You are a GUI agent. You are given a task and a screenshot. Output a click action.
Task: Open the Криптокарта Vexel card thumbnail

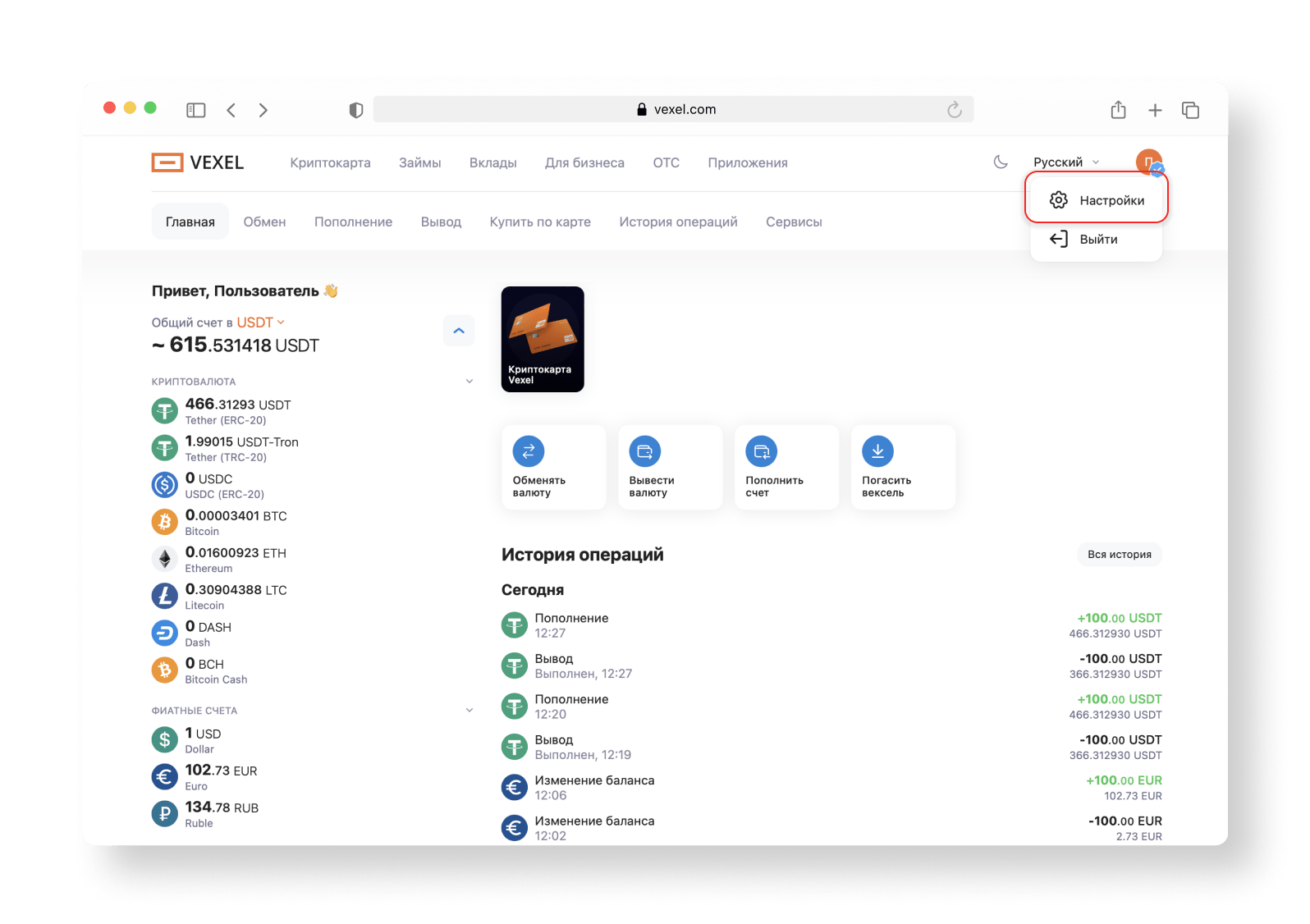pyautogui.click(x=543, y=339)
